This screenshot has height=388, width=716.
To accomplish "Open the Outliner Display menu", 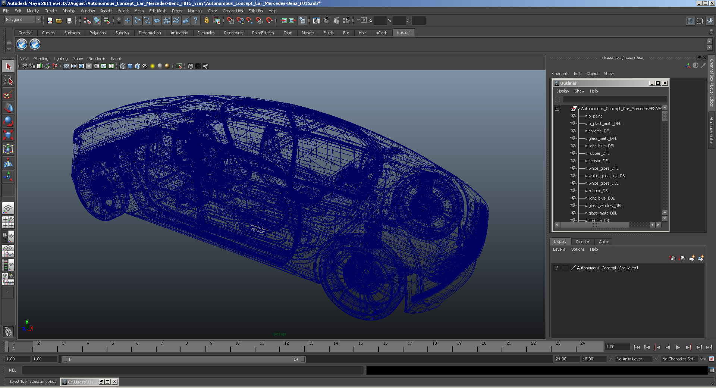I will (563, 91).
